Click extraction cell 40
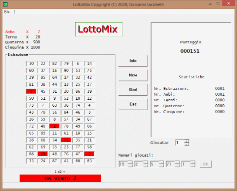Viewport: 237px width, 191px height. [x=43, y=126]
